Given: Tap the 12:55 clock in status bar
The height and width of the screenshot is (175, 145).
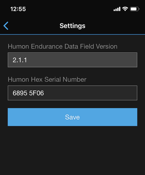Looking at the screenshot, I should coord(18,9).
